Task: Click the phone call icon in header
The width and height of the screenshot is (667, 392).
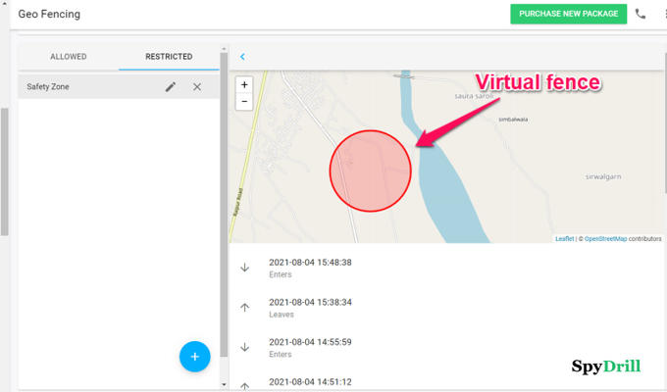Action: [x=641, y=14]
